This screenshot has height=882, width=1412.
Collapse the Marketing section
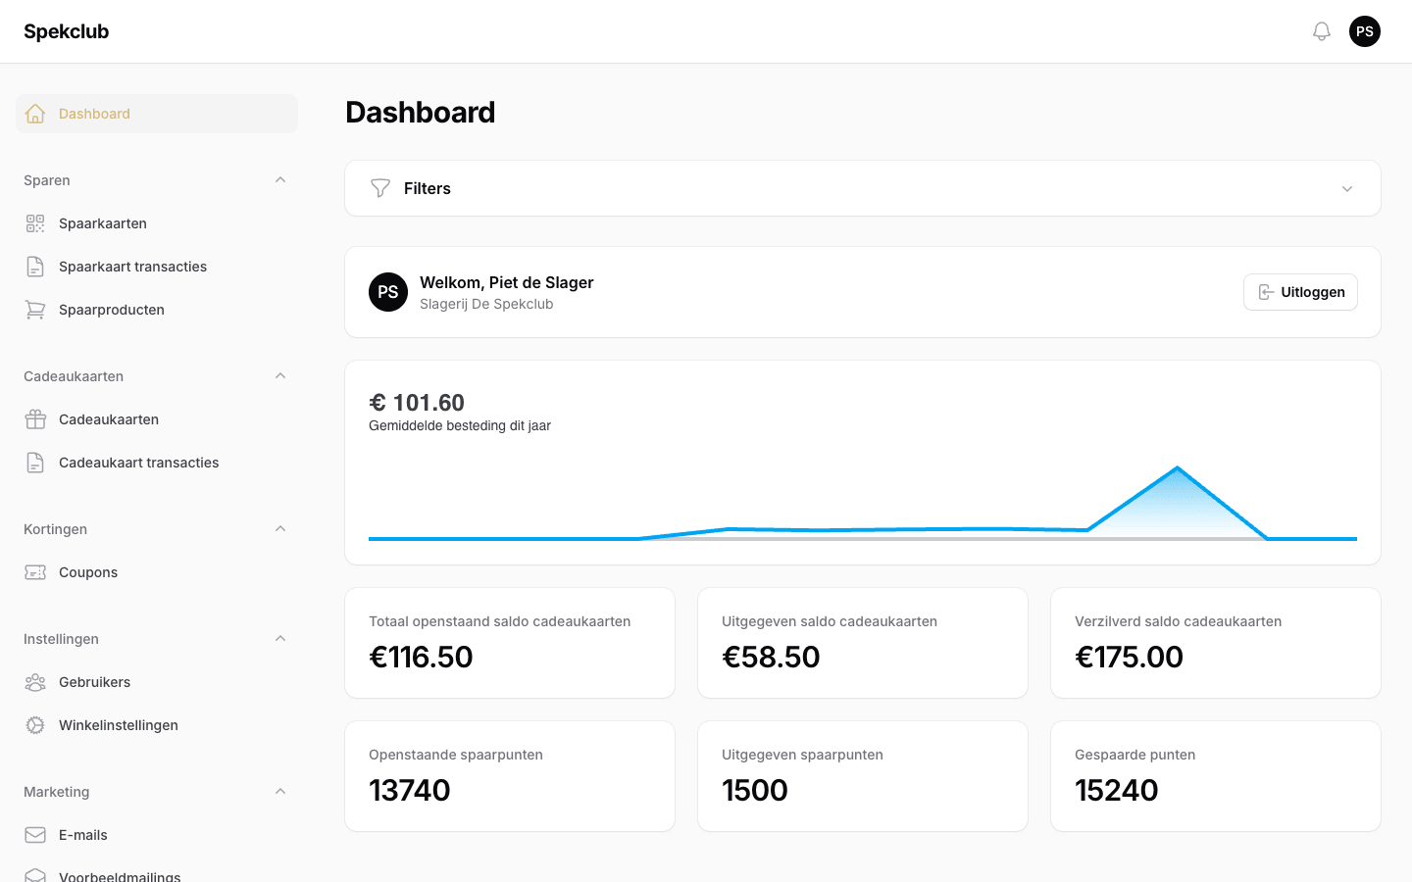pyautogui.click(x=280, y=792)
